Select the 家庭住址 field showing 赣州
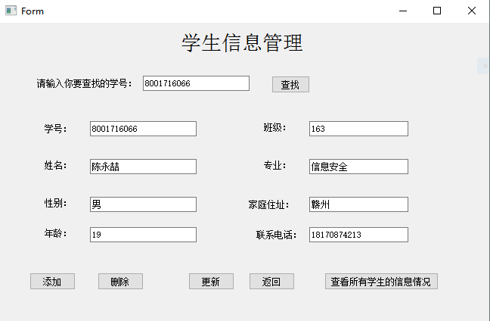Viewport: 490px width, 321px height. point(358,204)
